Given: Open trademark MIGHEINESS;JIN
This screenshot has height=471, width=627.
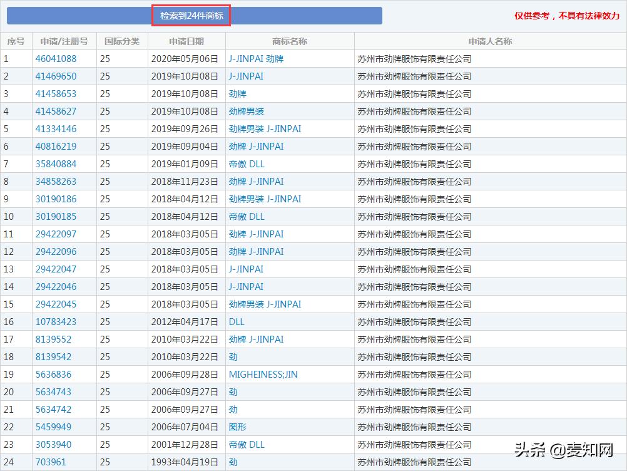Looking at the screenshot, I should coord(263,375).
